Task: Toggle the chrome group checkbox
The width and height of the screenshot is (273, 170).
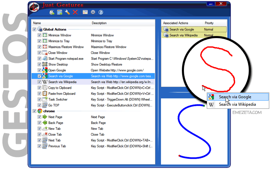Action: (x=34, y=111)
